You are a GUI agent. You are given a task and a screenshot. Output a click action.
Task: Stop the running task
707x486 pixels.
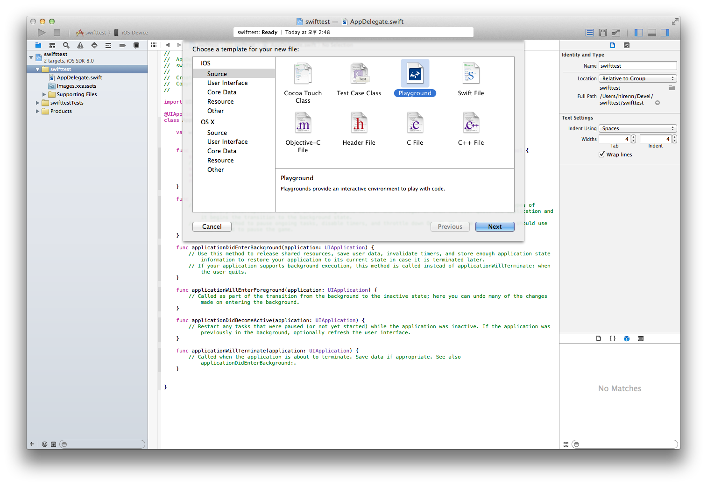tap(57, 32)
